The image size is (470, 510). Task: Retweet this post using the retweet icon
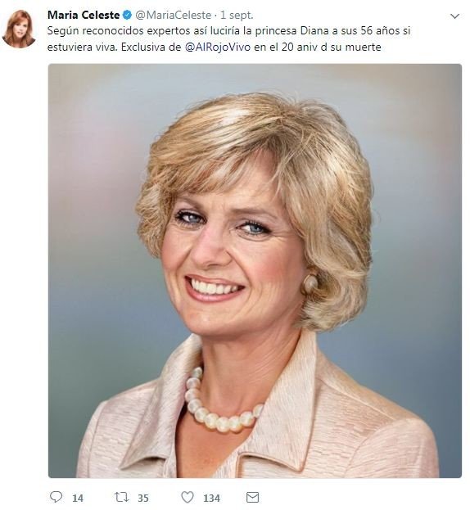(122, 497)
